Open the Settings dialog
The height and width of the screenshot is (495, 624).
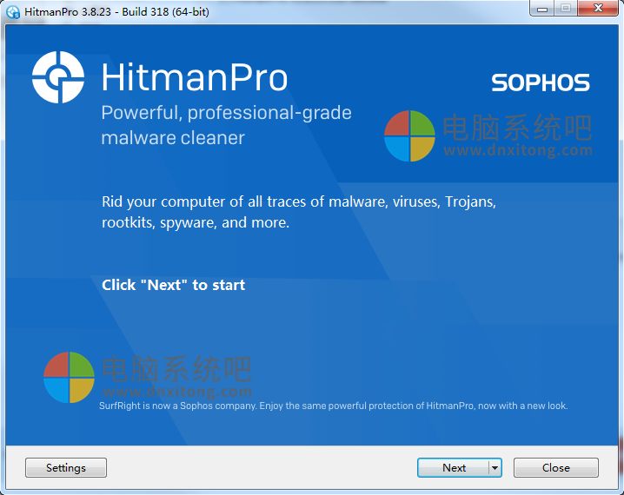[66, 467]
